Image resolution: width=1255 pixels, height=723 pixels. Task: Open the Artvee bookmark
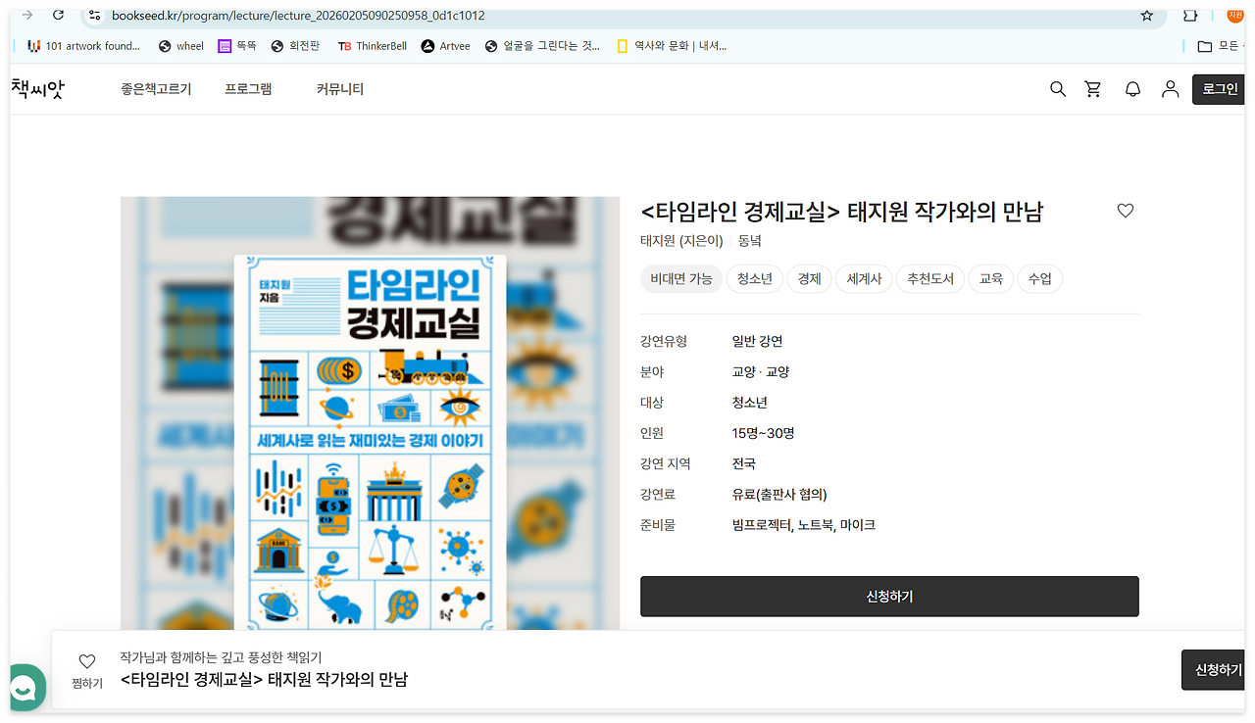coord(446,46)
